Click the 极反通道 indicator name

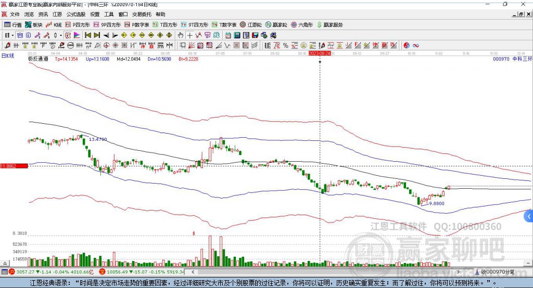pos(38,59)
